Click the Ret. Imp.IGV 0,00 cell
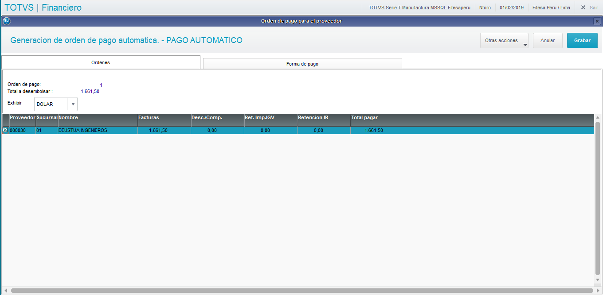Screen dimensions: 603x295 coord(271,130)
